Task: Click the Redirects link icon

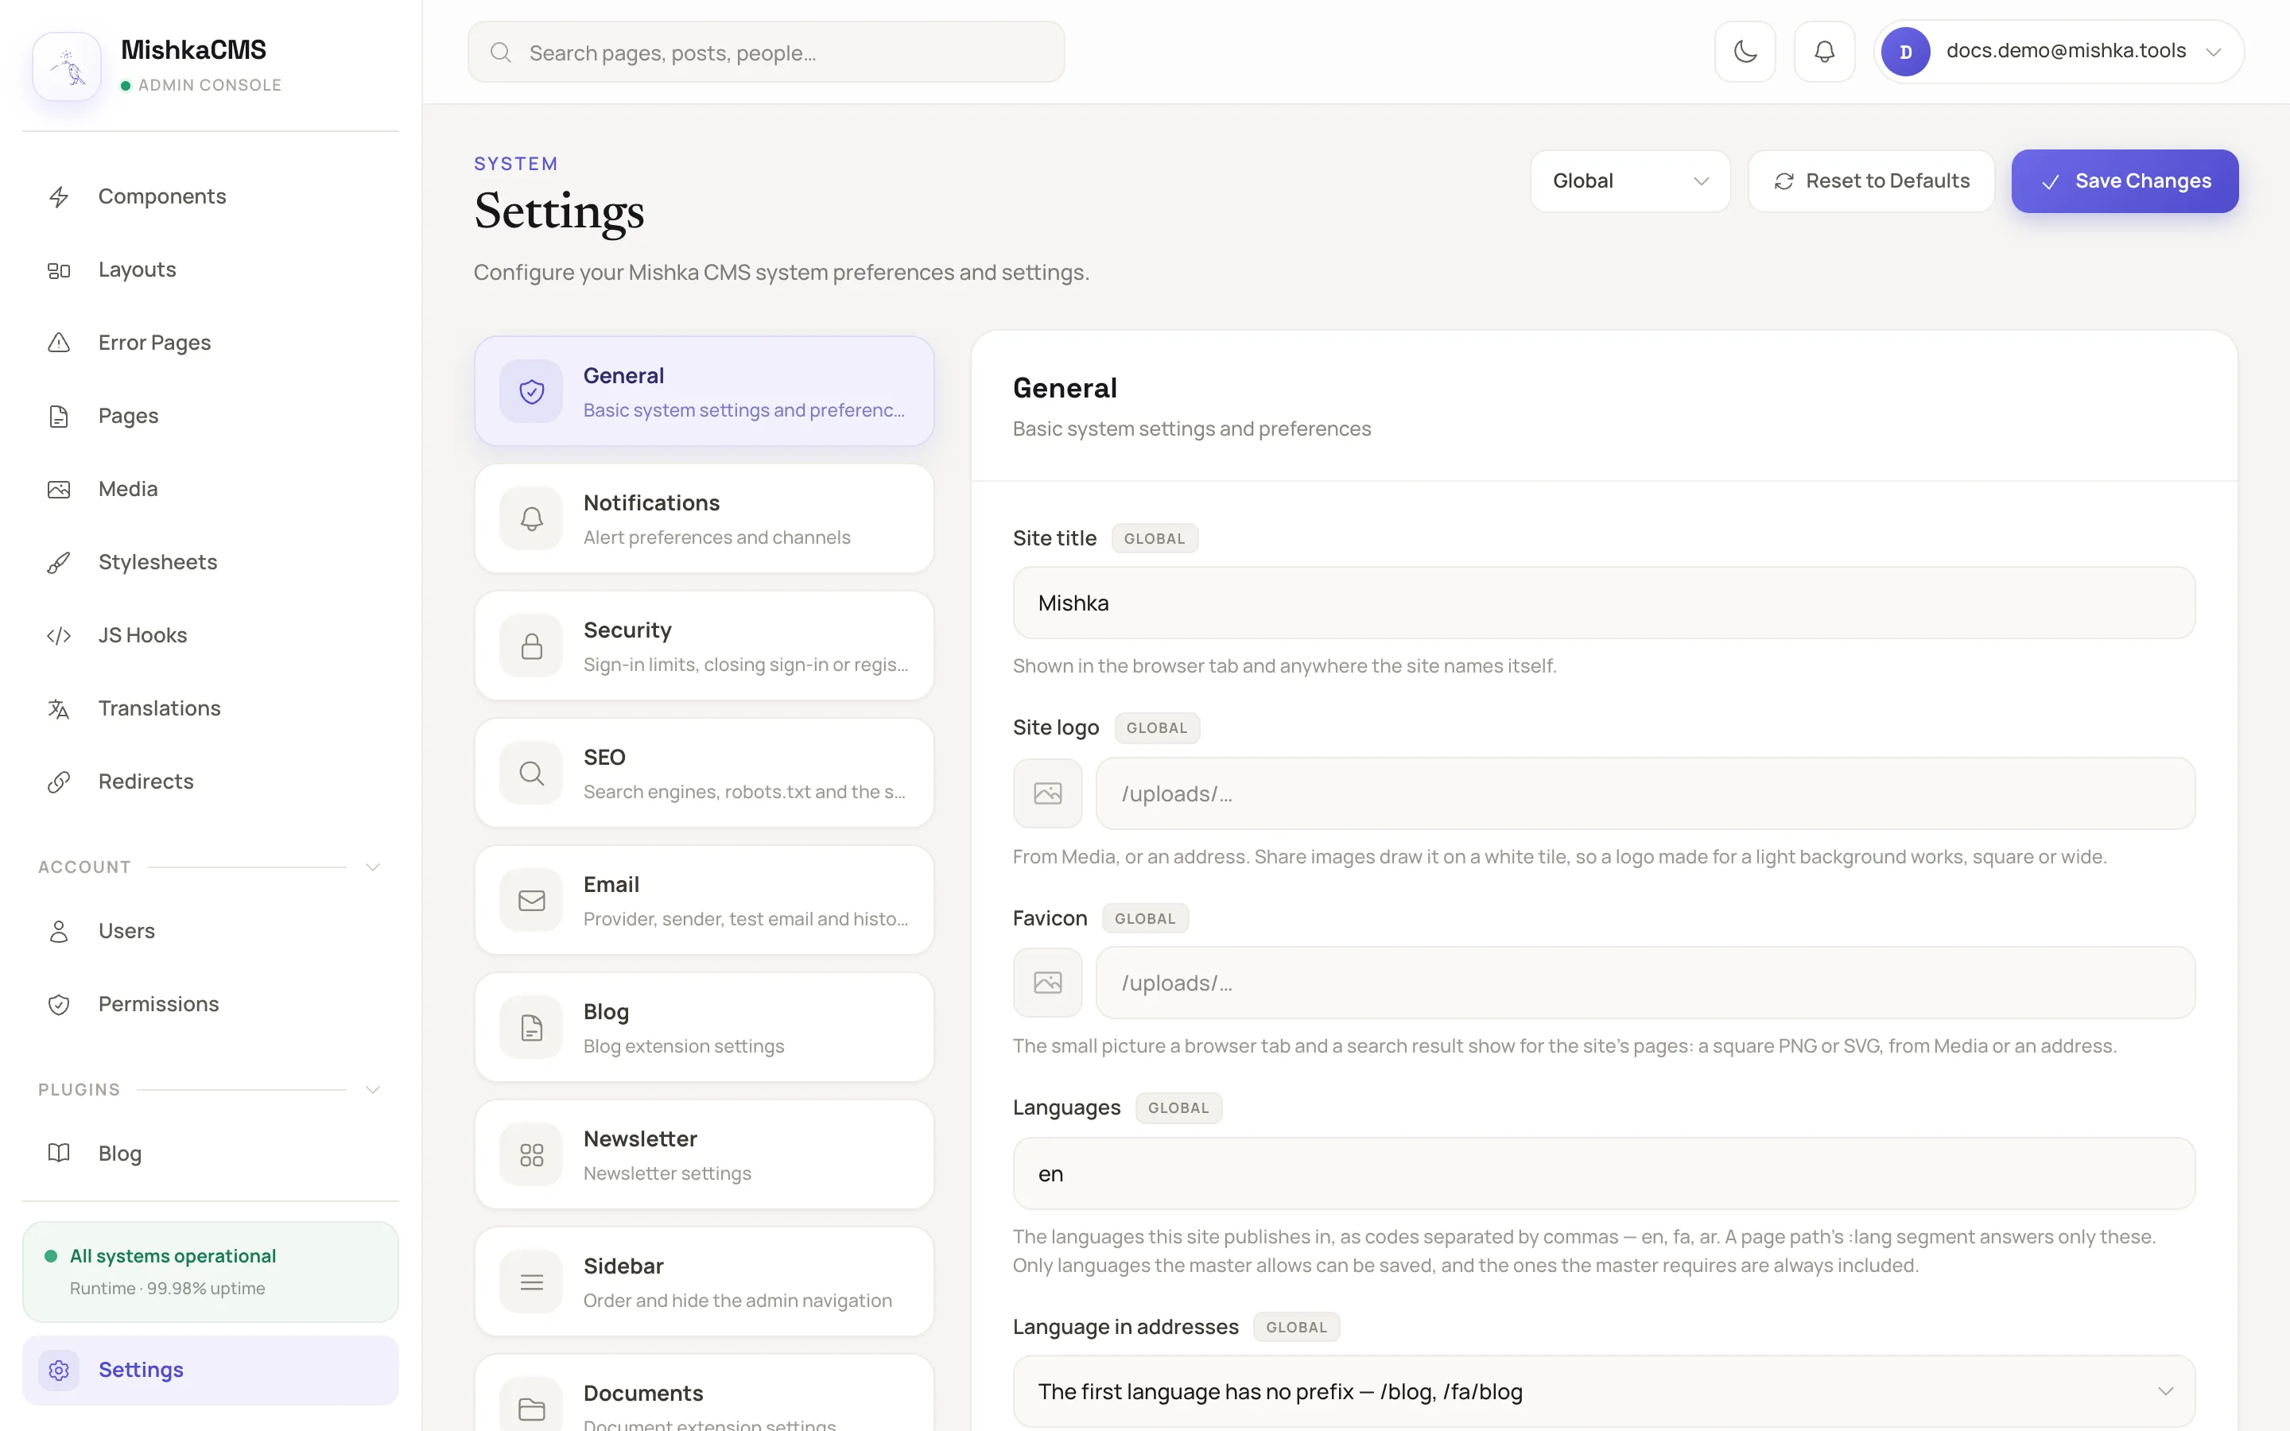Action: click(x=59, y=781)
